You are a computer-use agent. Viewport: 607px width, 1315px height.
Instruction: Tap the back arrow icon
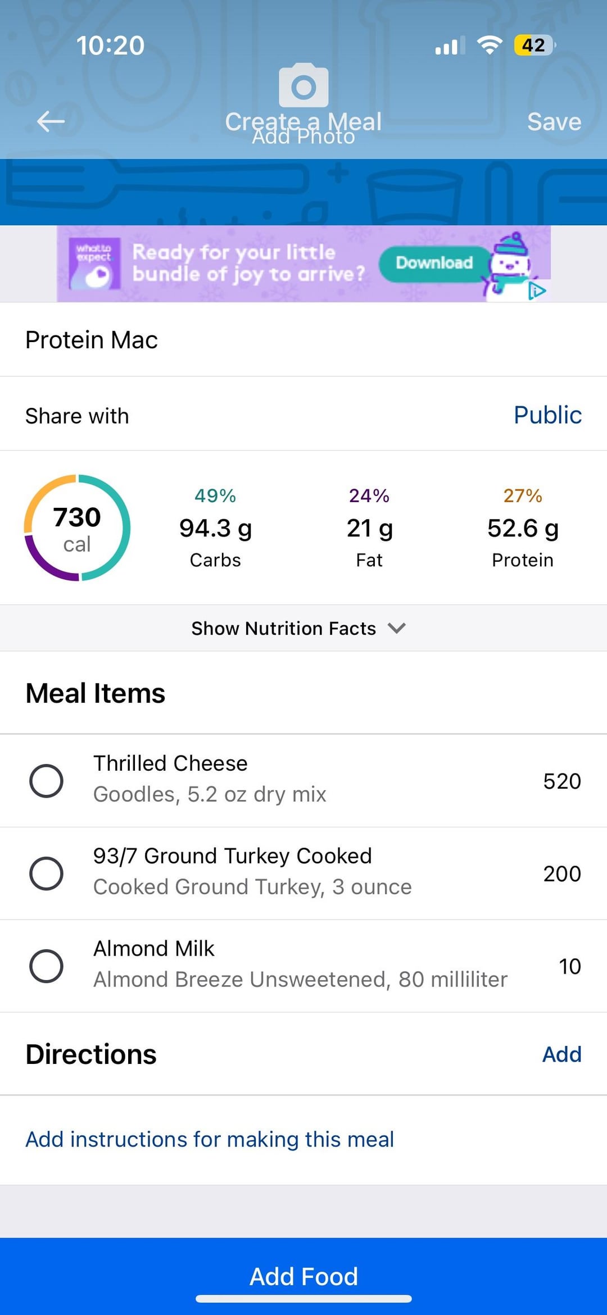51,121
